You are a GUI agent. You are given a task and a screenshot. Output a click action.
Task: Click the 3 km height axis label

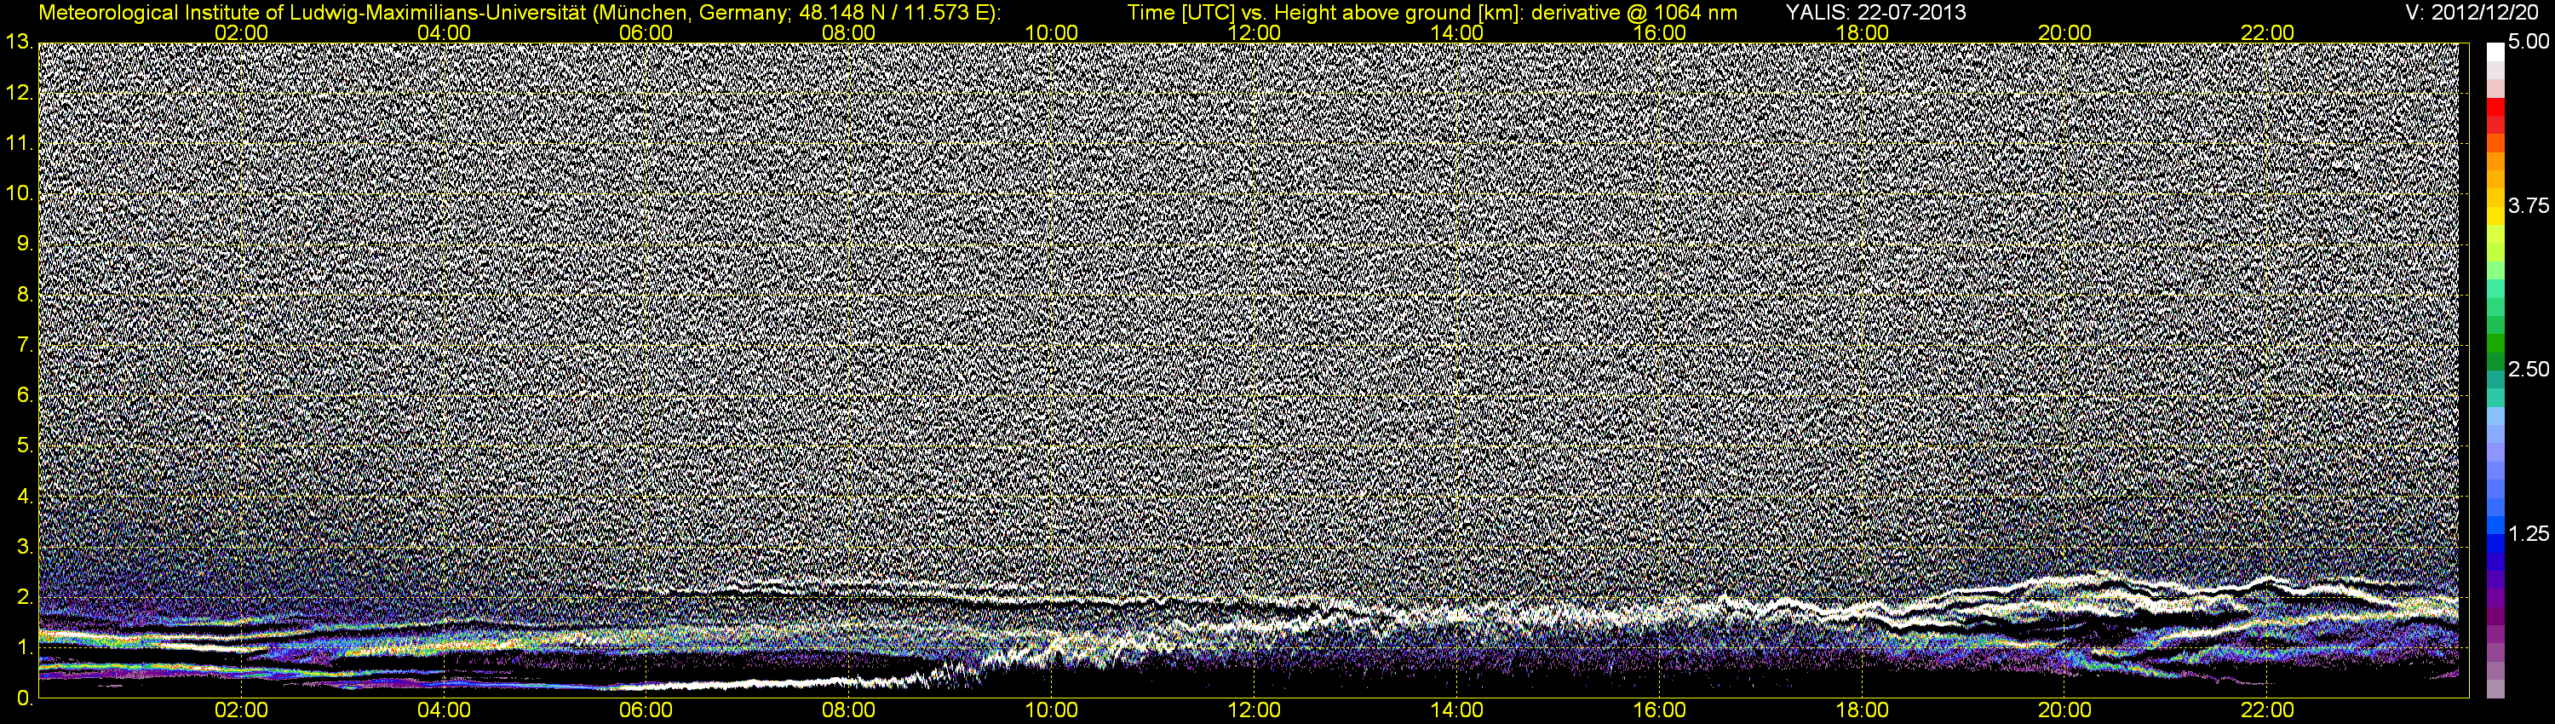[25, 548]
